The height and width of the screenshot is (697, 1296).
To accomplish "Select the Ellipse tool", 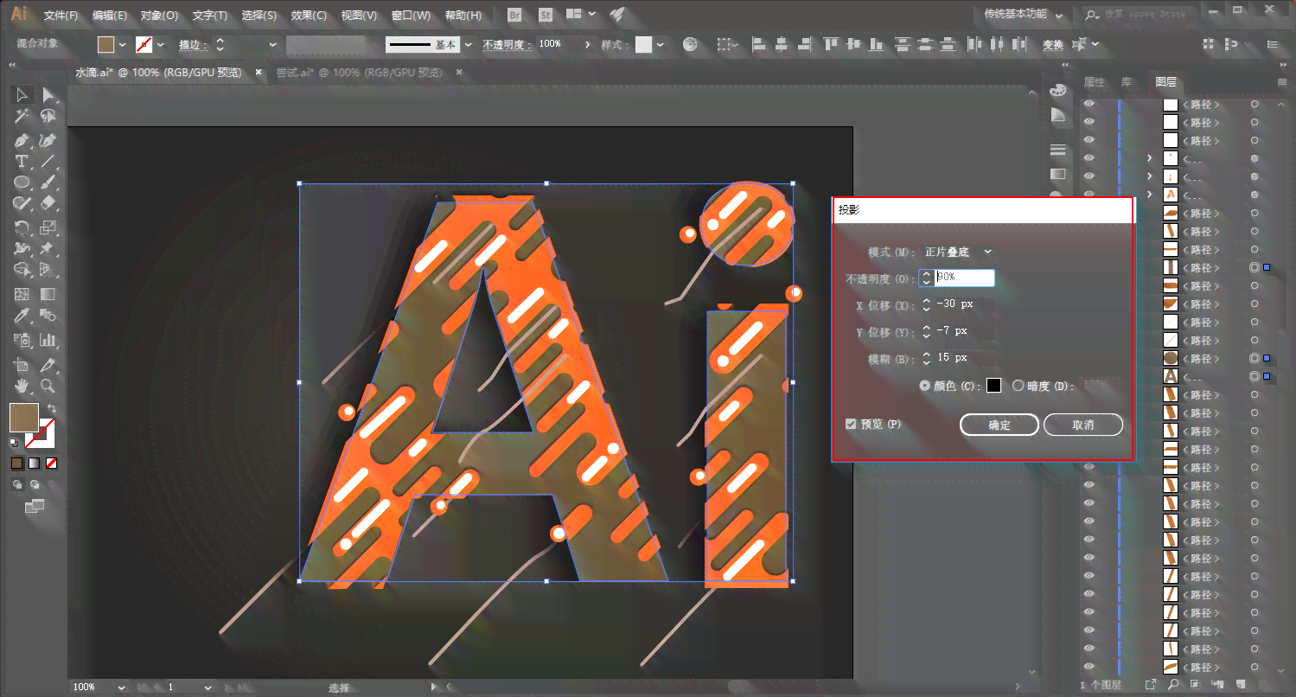I will [22, 182].
